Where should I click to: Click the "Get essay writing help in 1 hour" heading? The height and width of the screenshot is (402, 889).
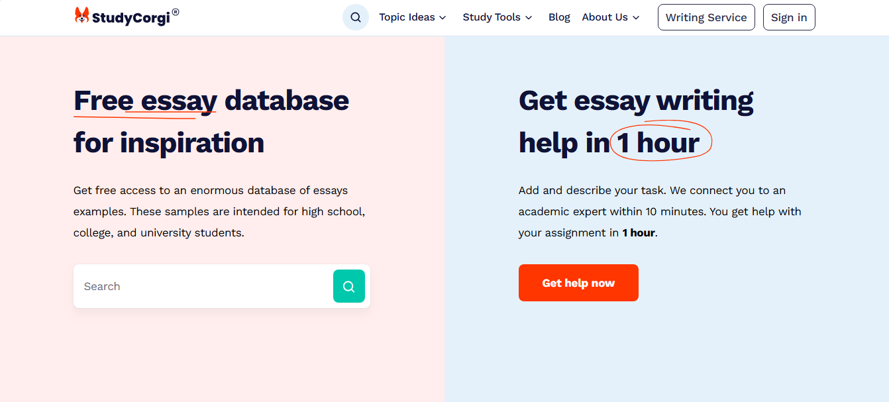636,122
